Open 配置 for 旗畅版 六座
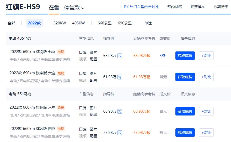Viewport: 231px width, 142px height. [93, 115]
